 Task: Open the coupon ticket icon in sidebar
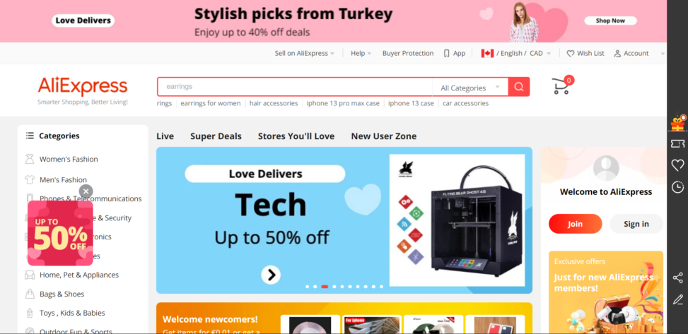678,143
